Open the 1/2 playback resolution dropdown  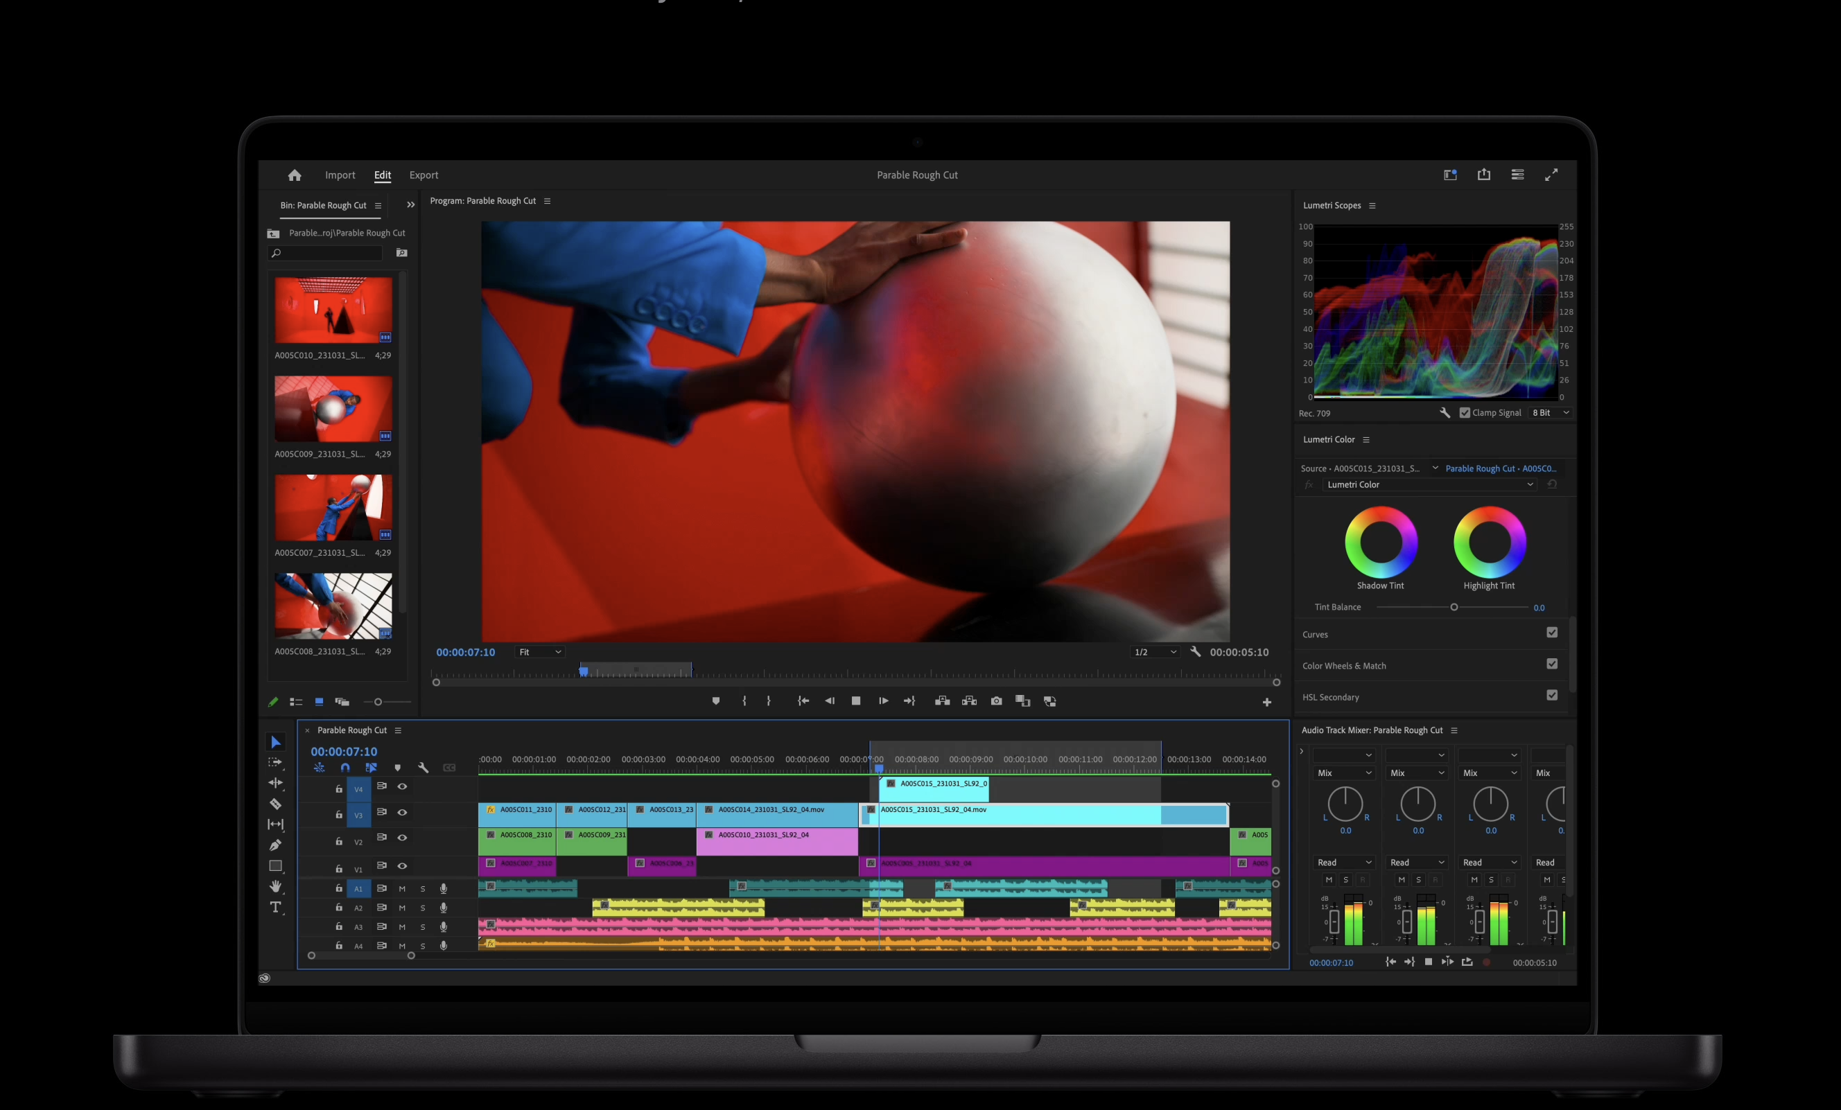coord(1155,652)
